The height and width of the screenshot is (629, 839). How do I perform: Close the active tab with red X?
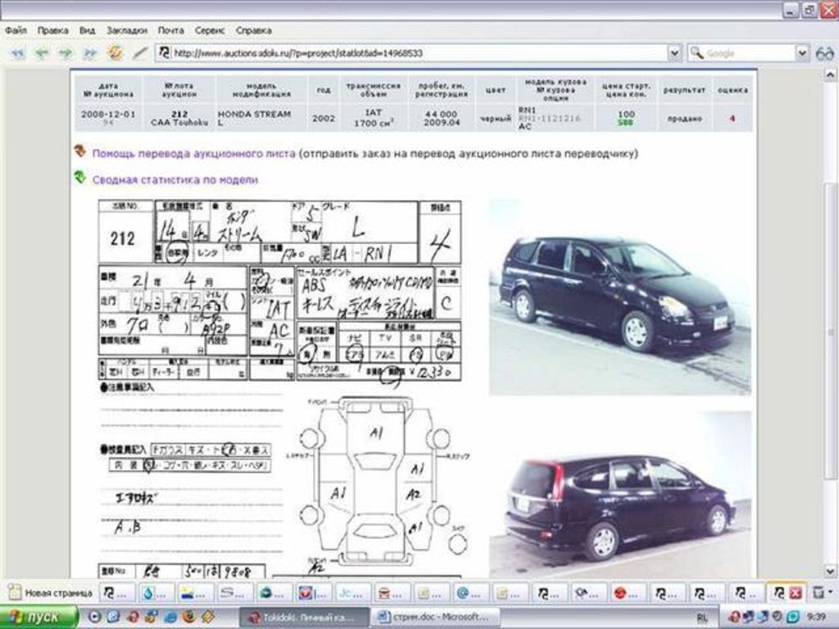[796, 593]
